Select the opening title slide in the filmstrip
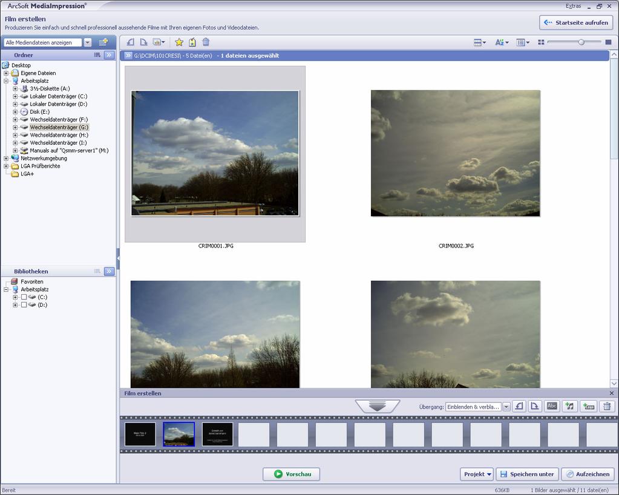619x495 pixels. (140, 434)
